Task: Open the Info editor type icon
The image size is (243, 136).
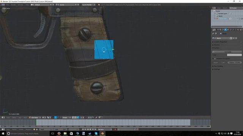Action: (x=3, y=5)
